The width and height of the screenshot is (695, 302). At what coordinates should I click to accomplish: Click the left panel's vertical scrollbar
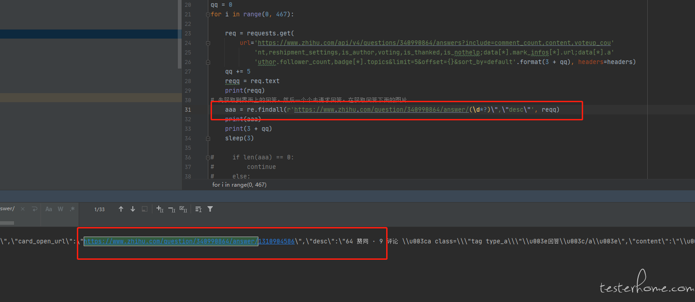179,34
